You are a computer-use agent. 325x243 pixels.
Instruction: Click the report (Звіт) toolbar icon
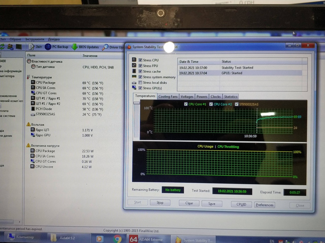coord(31,47)
